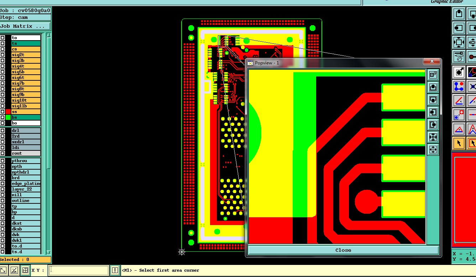Toggle the checkbox for layer rout
This screenshot has width=476, height=277.
pyautogui.click(x=2, y=153)
